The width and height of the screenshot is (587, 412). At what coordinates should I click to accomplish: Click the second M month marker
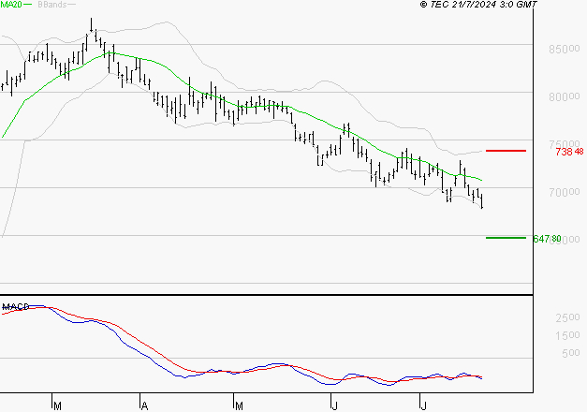click(239, 405)
